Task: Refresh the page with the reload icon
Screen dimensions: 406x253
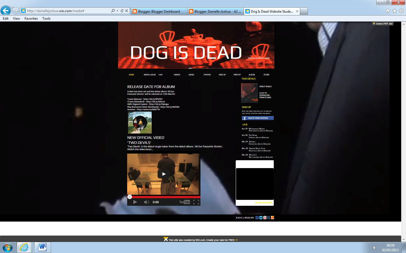Action: point(122,11)
